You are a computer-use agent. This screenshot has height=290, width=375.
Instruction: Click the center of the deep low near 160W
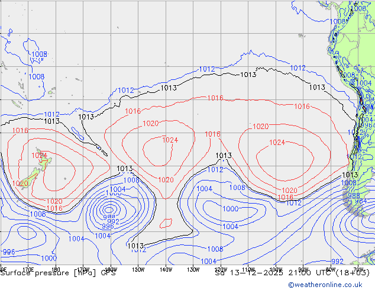109,210
